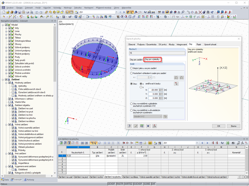Collapse the Volná zatížení tree node
This screenshot has height=186, width=249.
[6, 124]
